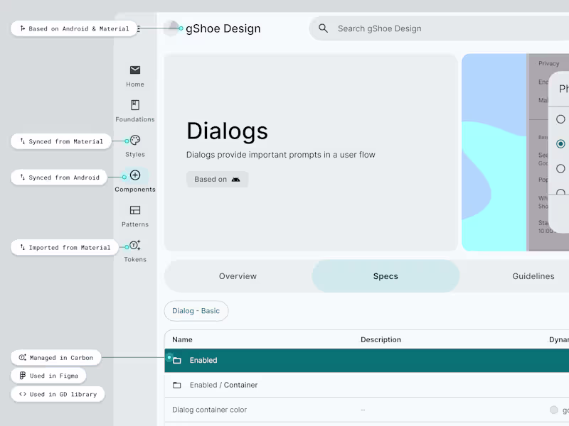Open Foundations from the left sidebar
569x426 pixels.
(x=134, y=105)
